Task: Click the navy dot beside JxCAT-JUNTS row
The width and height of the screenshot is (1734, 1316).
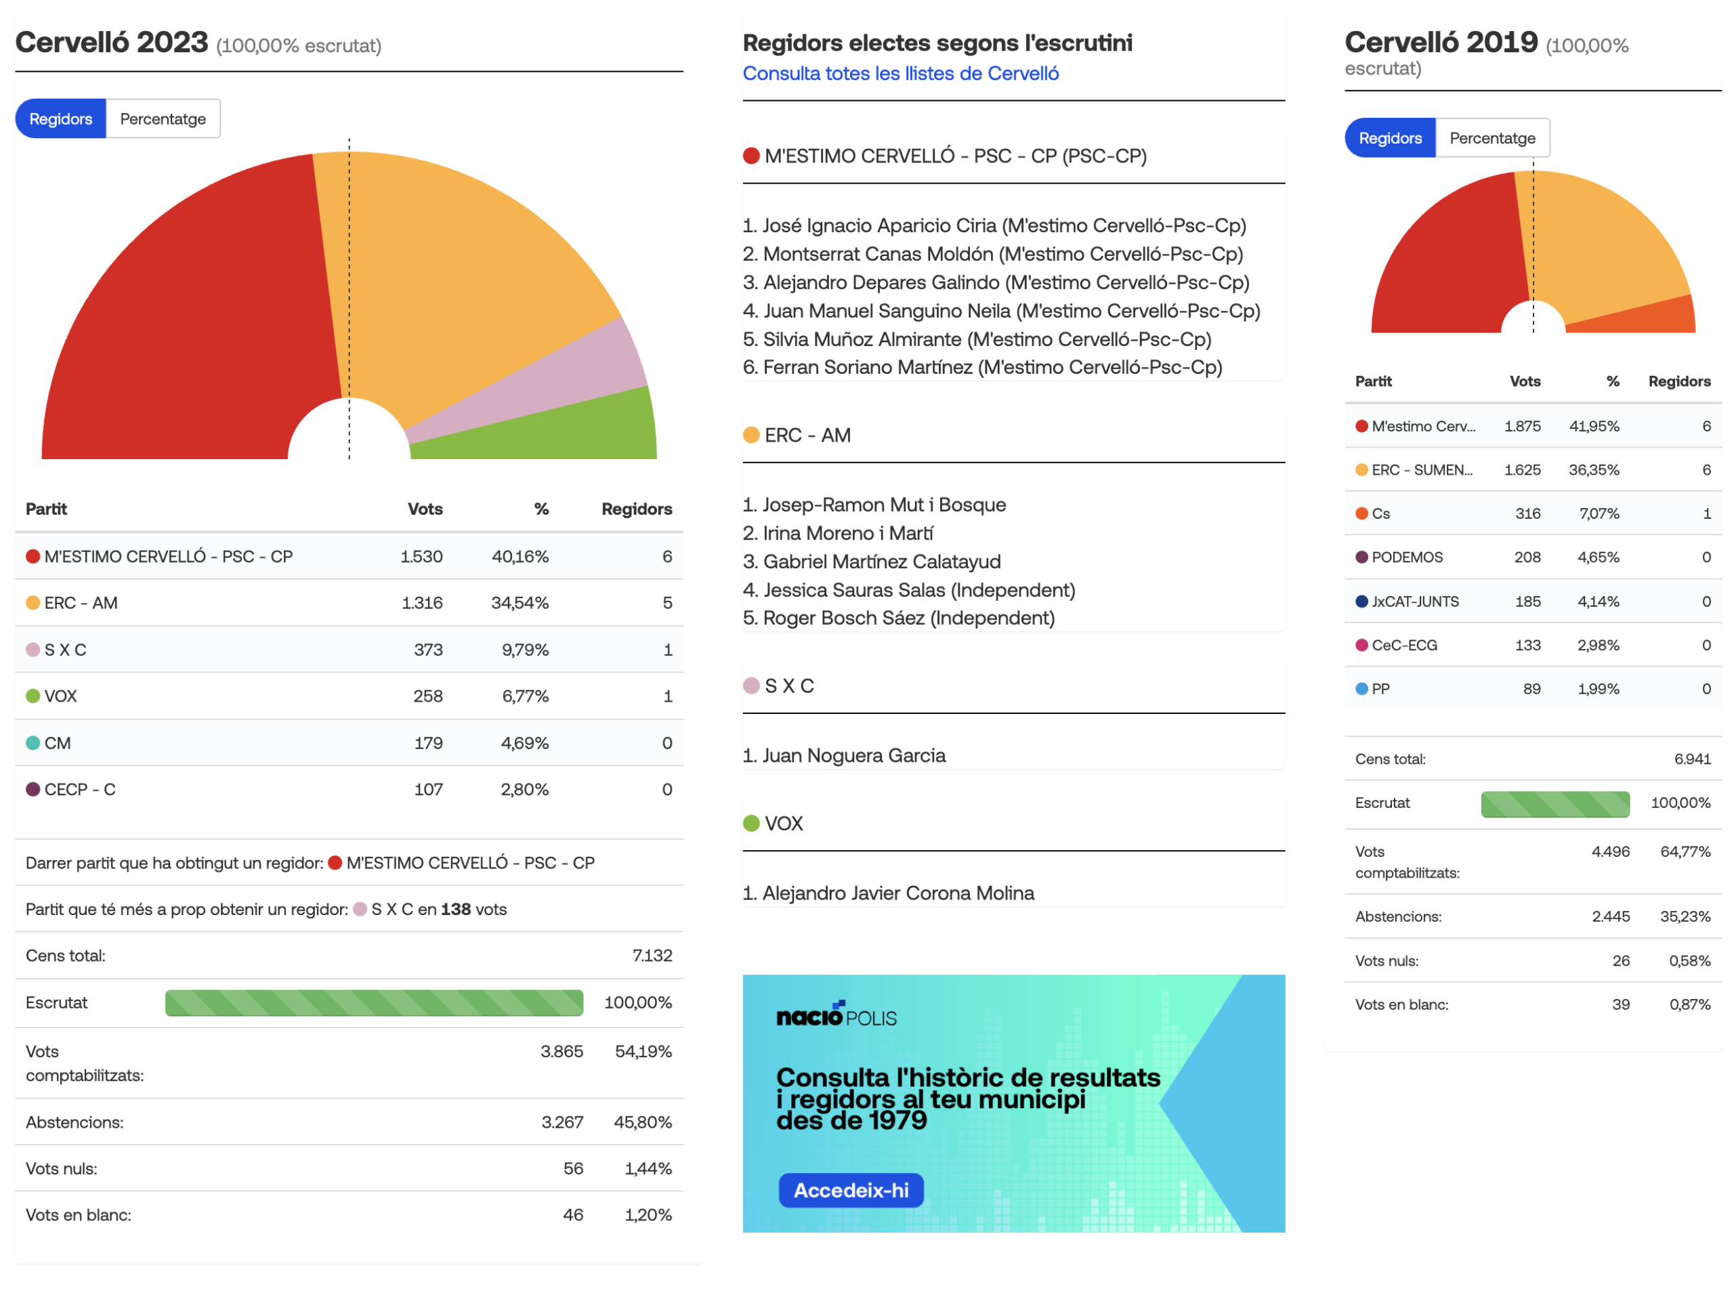Action: click(1361, 601)
